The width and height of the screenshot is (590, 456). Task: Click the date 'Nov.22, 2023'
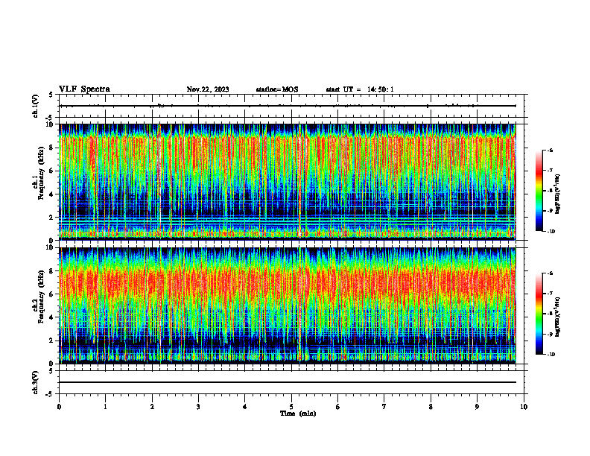click(208, 89)
